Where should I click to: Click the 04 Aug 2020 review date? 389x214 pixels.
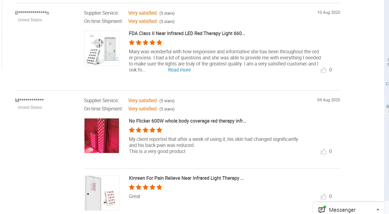[x=329, y=100]
